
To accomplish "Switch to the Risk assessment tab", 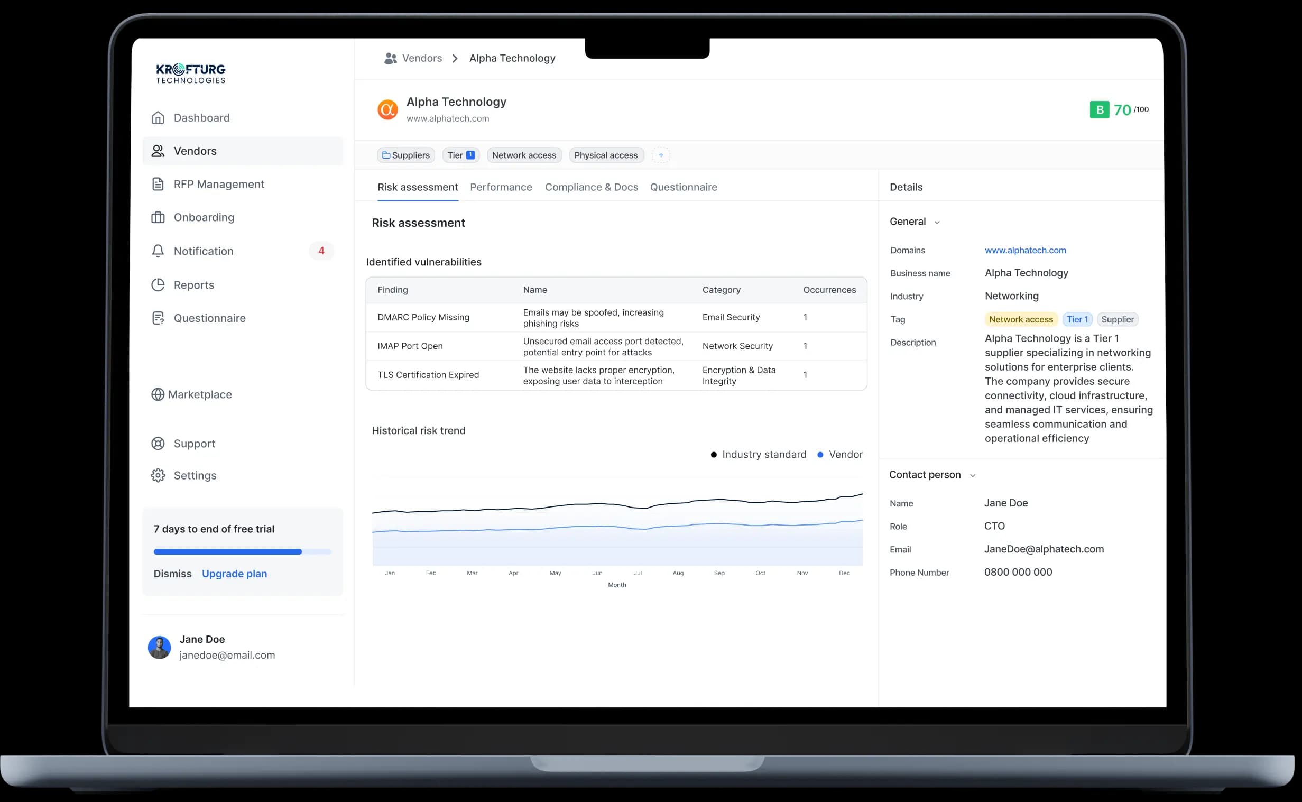I will pos(418,187).
